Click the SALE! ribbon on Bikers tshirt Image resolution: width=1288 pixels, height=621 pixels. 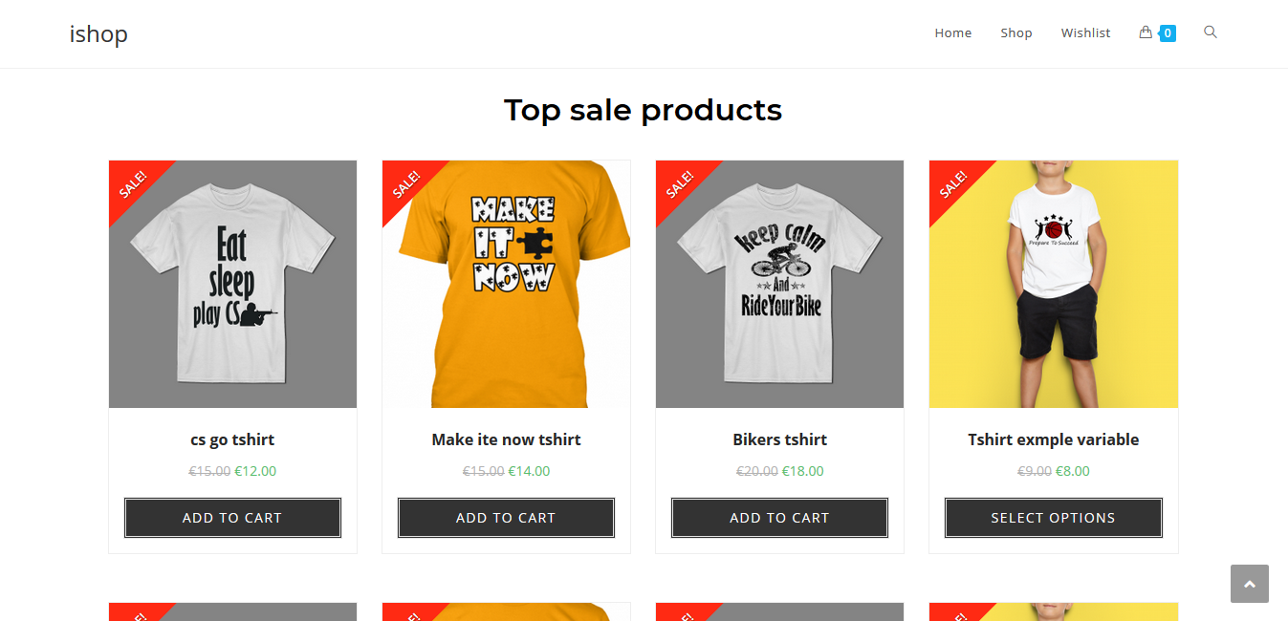(680, 183)
